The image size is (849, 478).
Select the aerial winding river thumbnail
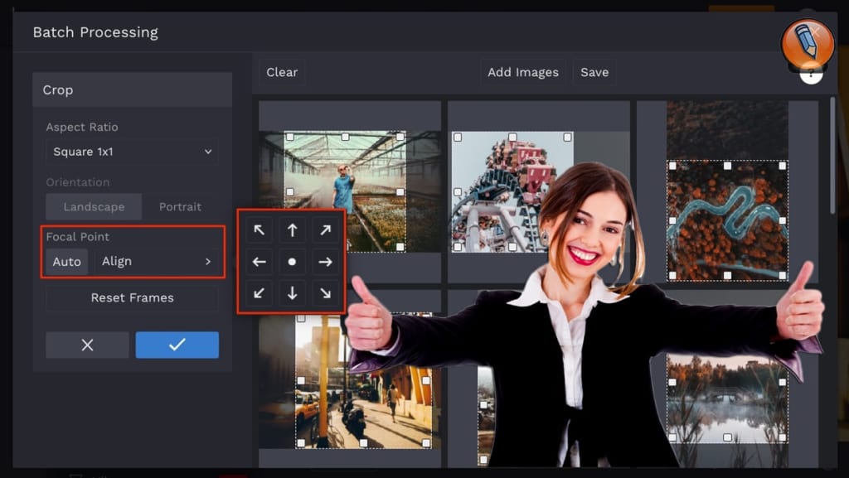(x=727, y=191)
